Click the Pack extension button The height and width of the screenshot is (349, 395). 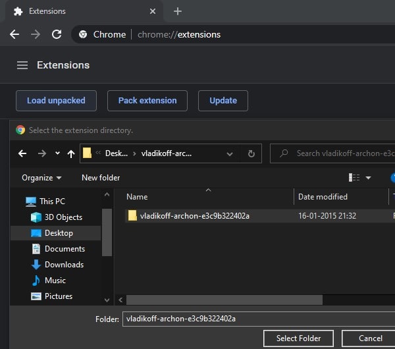(147, 101)
